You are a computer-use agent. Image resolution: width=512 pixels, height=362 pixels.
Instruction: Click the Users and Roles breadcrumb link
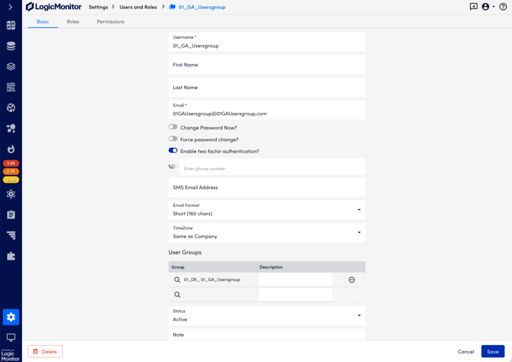pos(138,7)
